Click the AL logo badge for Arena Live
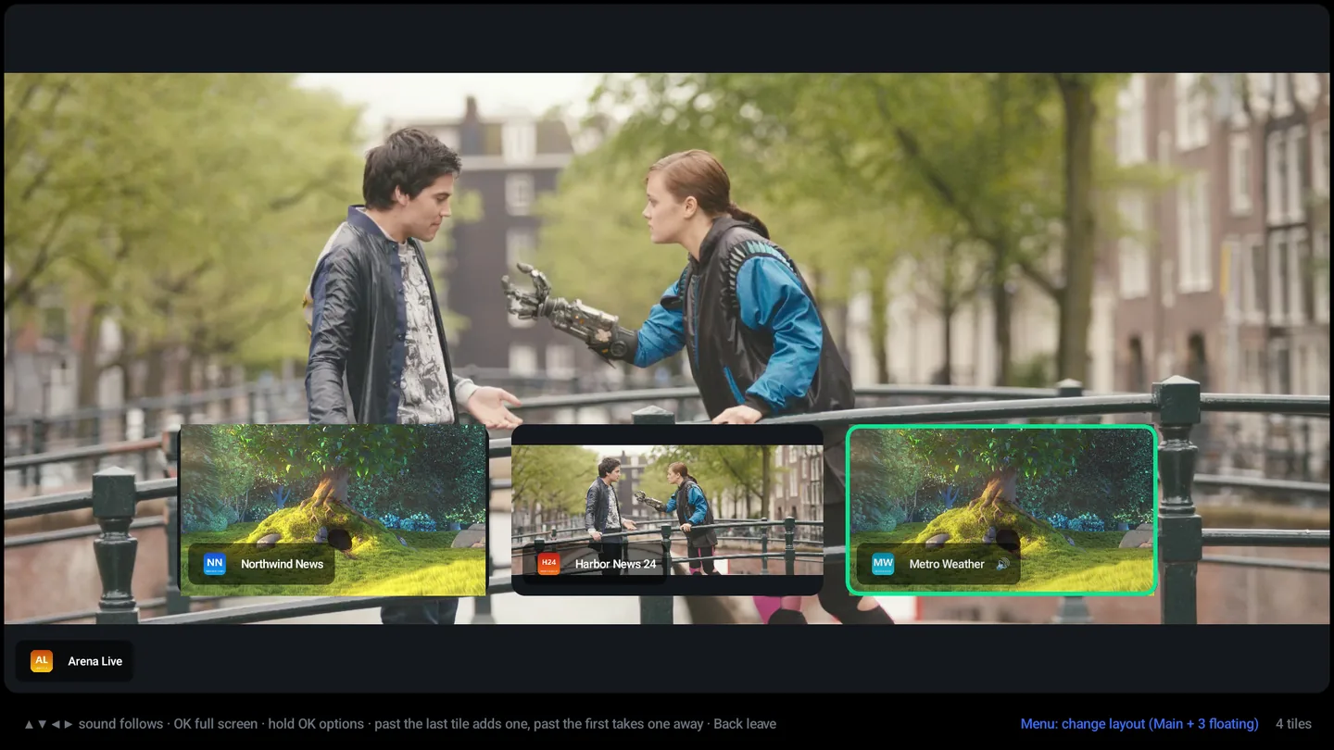1334x750 pixels. [42, 661]
